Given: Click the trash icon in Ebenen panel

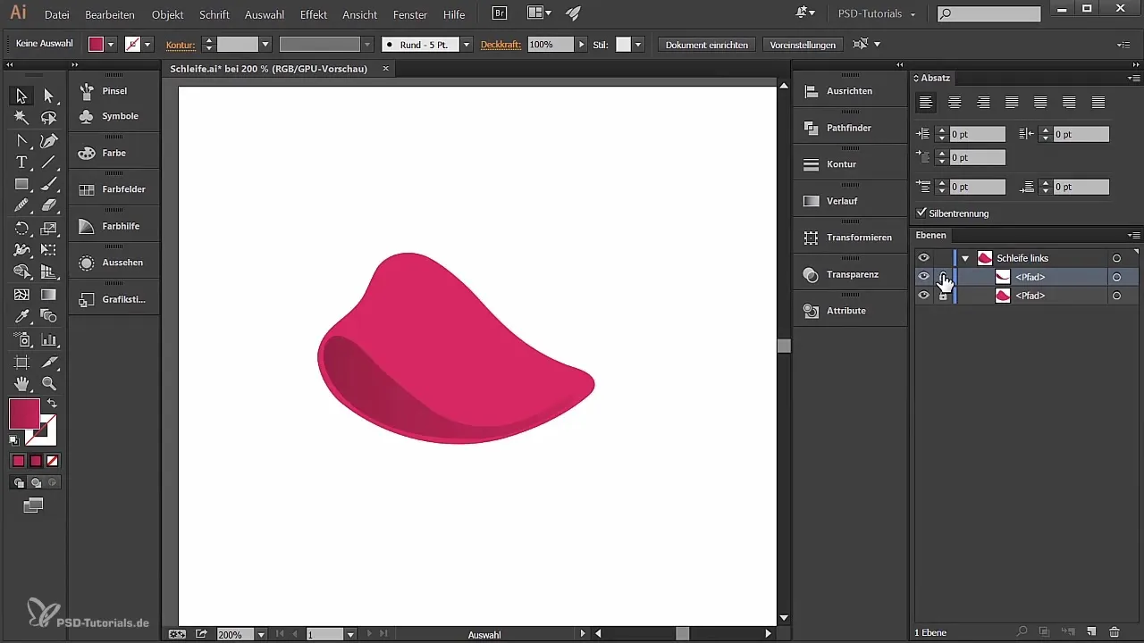Looking at the screenshot, I should (1115, 632).
